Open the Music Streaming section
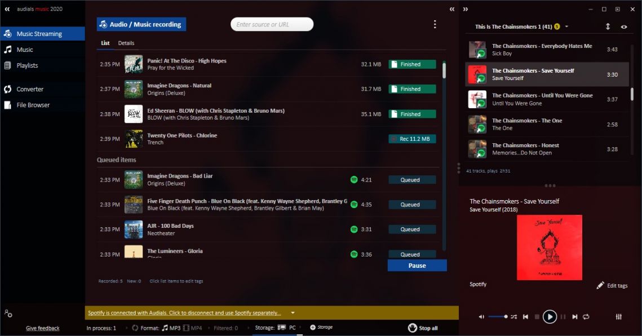 pos(42,34)
